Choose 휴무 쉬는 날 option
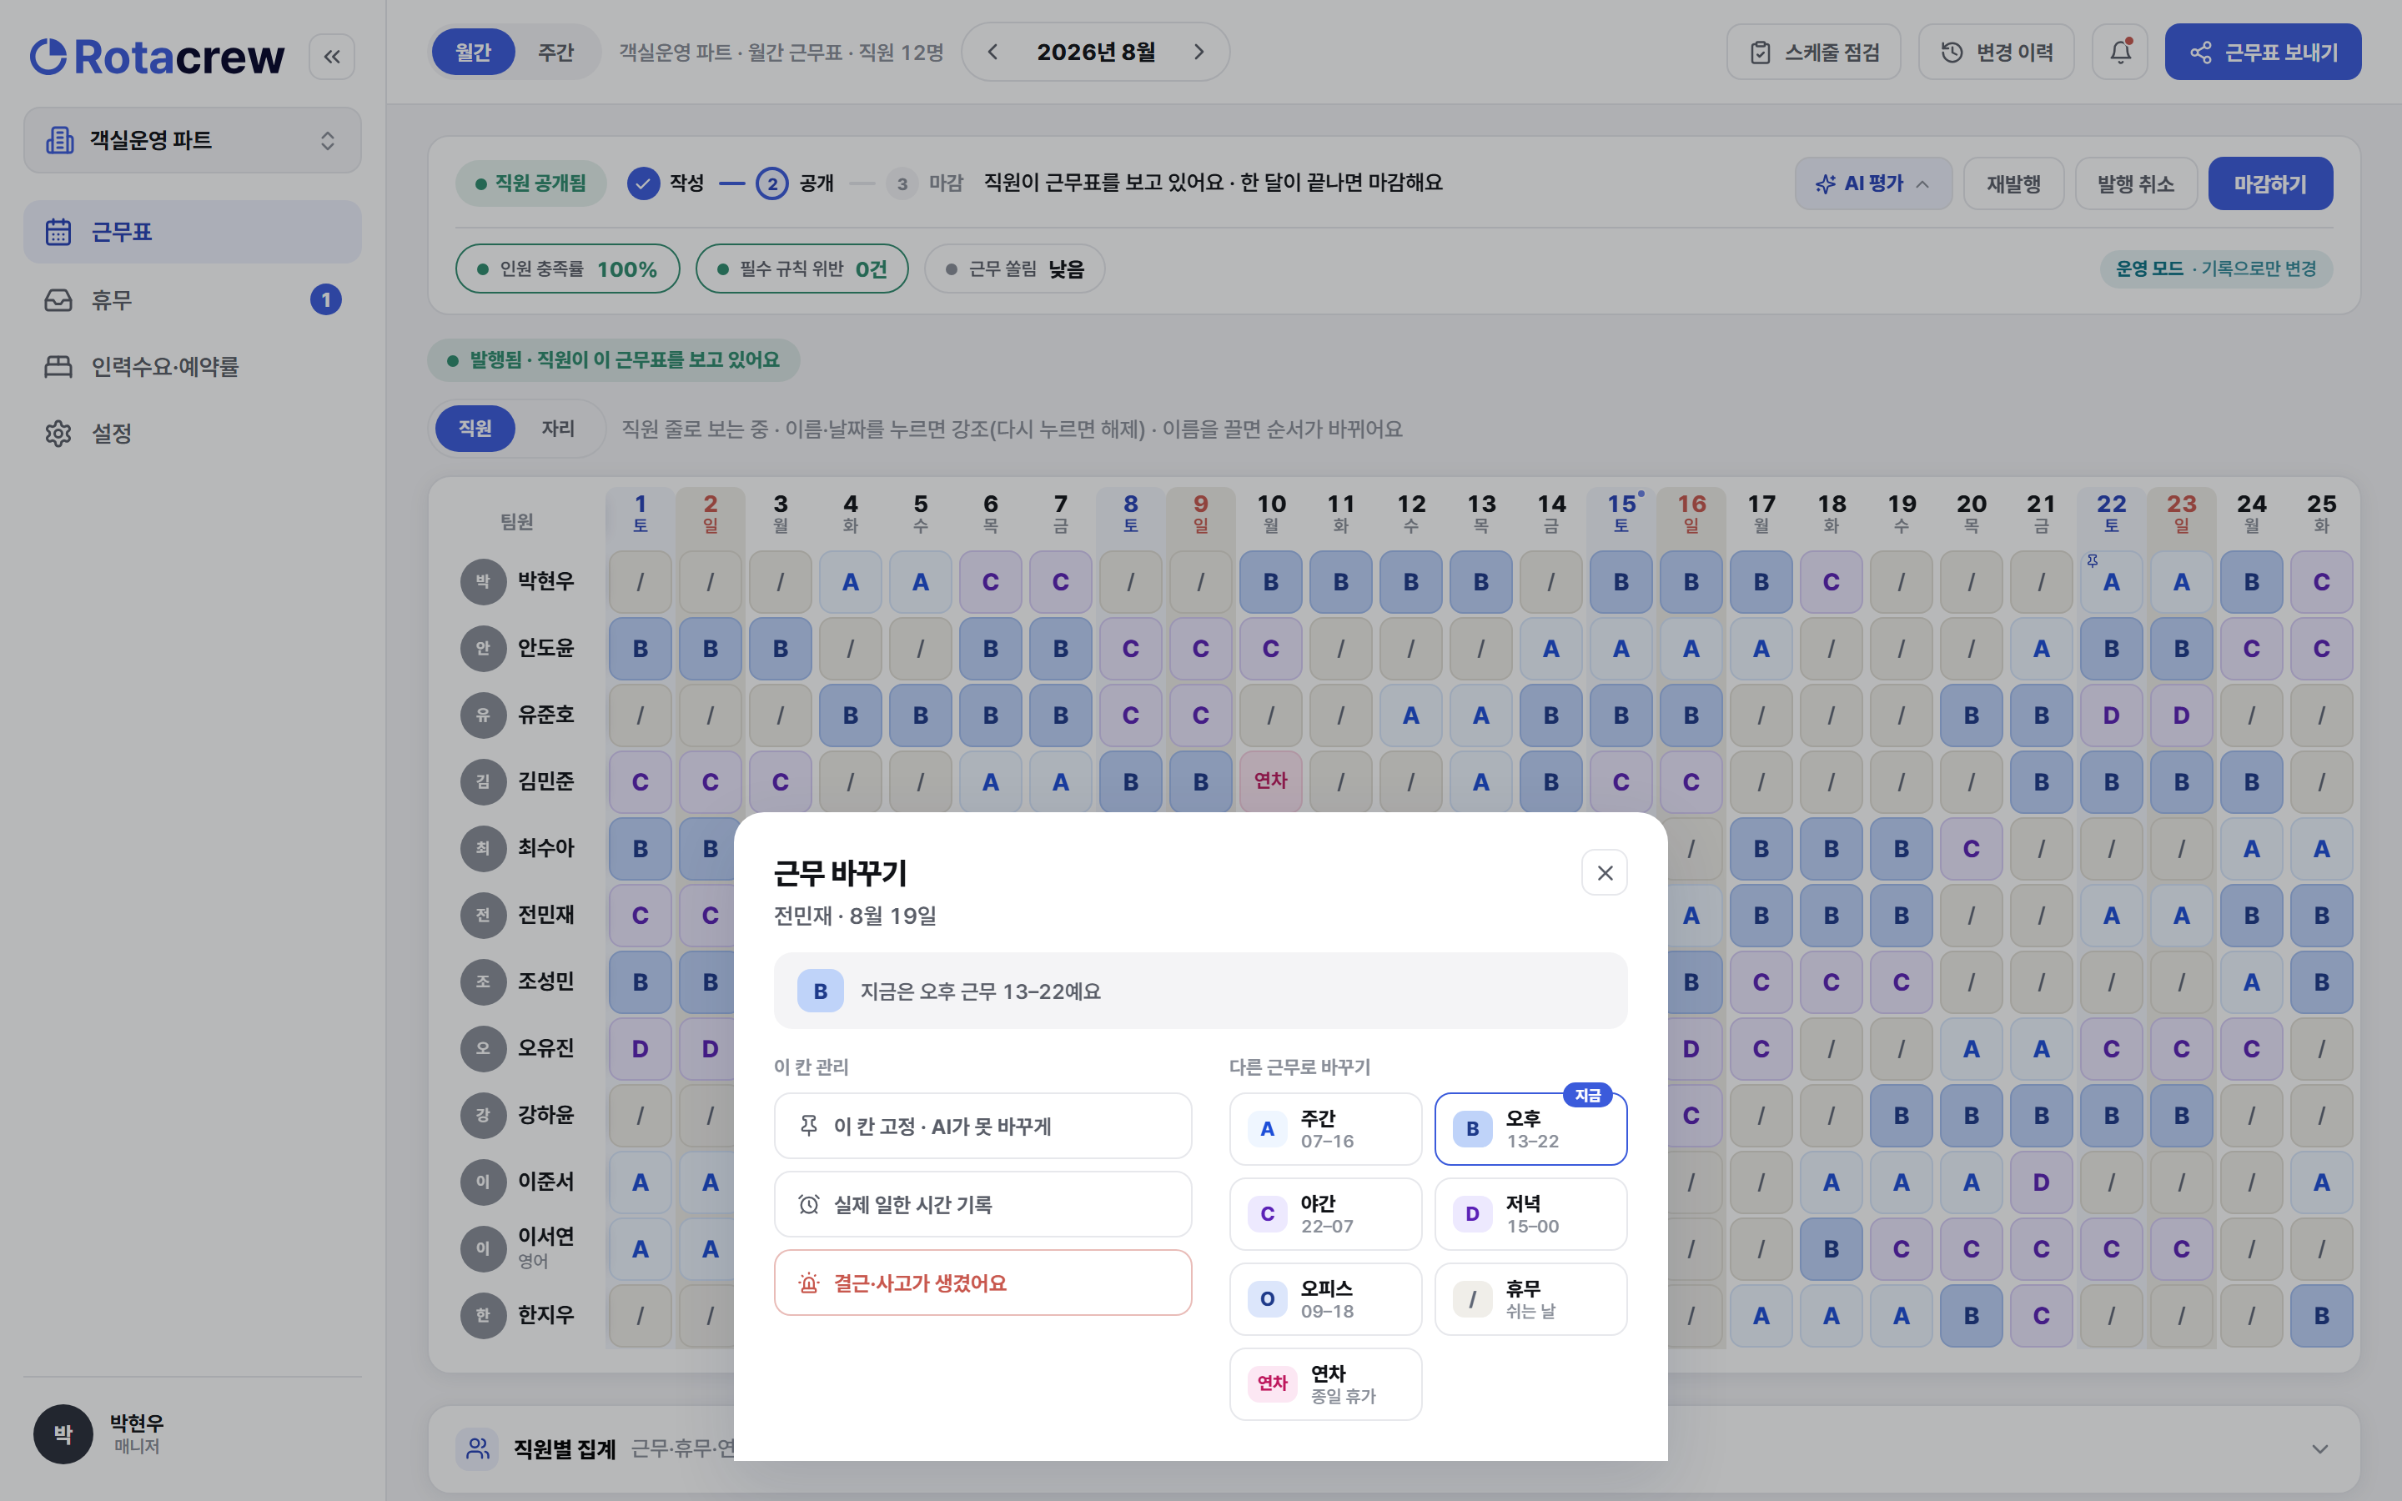 coord(1530,1299)
